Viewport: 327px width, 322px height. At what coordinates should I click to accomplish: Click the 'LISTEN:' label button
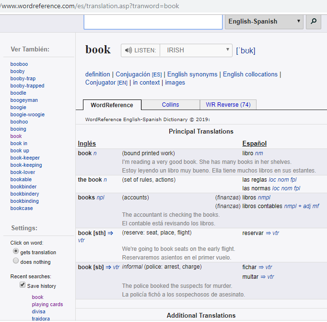(145, 50)
